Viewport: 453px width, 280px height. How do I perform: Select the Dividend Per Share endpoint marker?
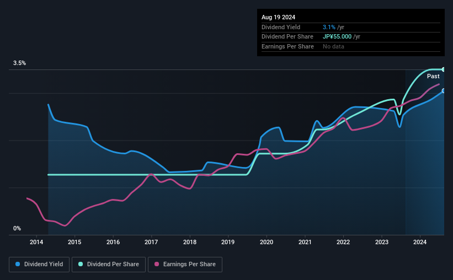(444, 69)
